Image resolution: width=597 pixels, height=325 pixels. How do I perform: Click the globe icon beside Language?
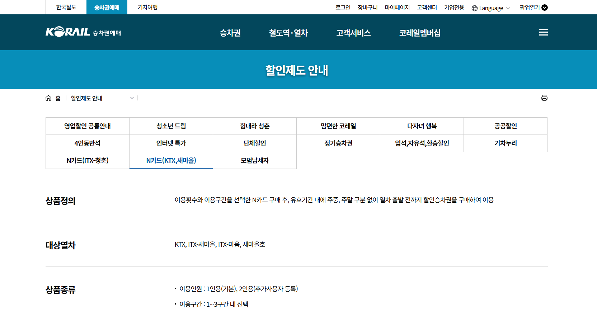pyautogui.click(x=475, y=8)
